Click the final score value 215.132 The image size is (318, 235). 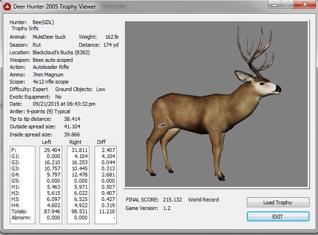click(x=172, y=200)
